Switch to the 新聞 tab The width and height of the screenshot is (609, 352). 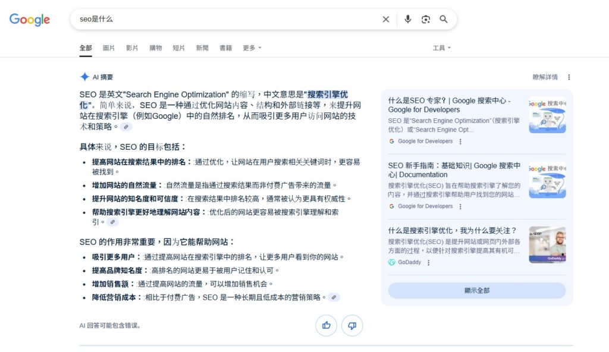(x=202, y=48)
